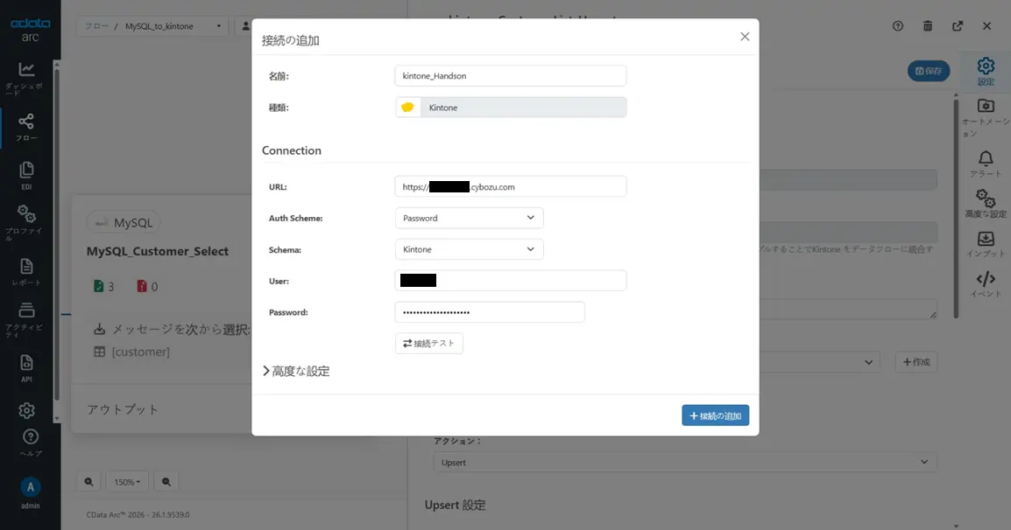This screenshot has height=530, width=1011.
Task: Click the MySQL connector badge
Action: [x=124, y=223]
